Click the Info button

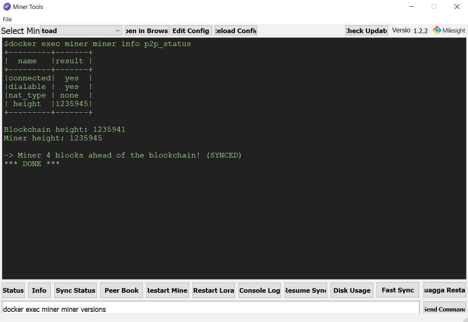pyautogui.click(x=39, y=290)
